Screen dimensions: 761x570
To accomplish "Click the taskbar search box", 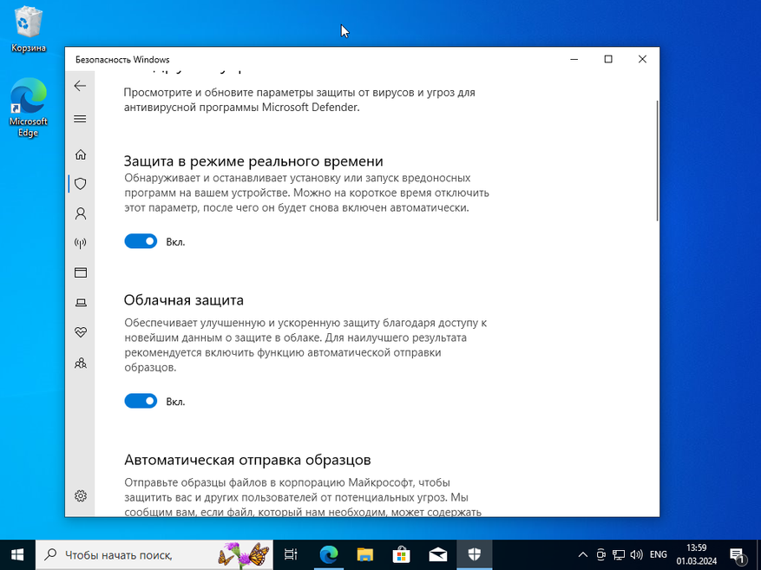I will pos(154,554).
